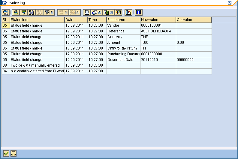Select the Time column header
This screenshot has width=238, height=159.
(97, 20)
